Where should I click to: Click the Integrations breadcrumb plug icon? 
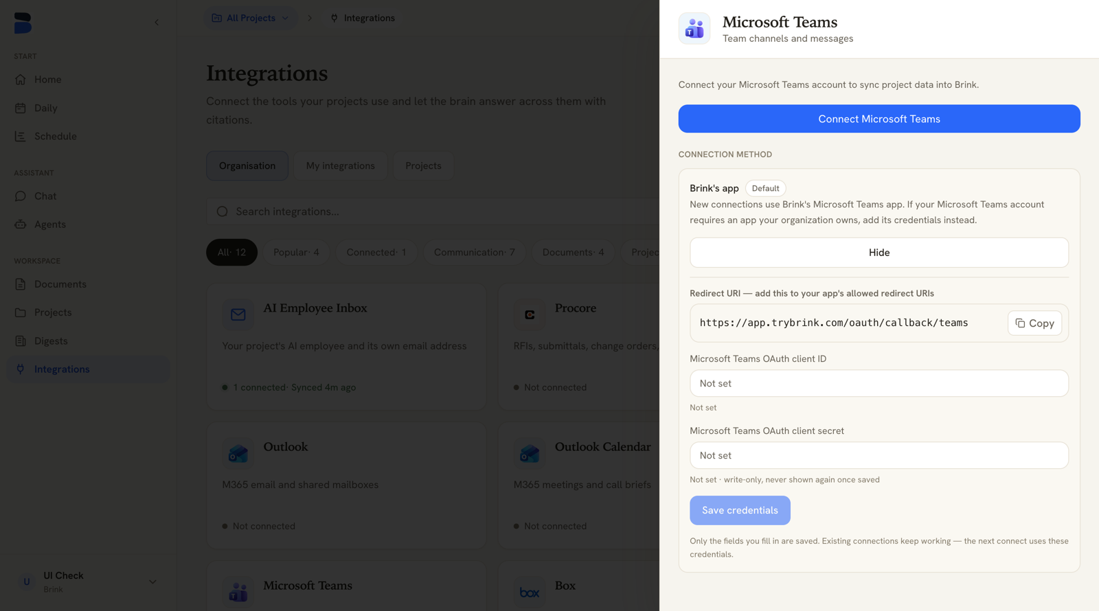pyautogui.click(x=335, y=18)
